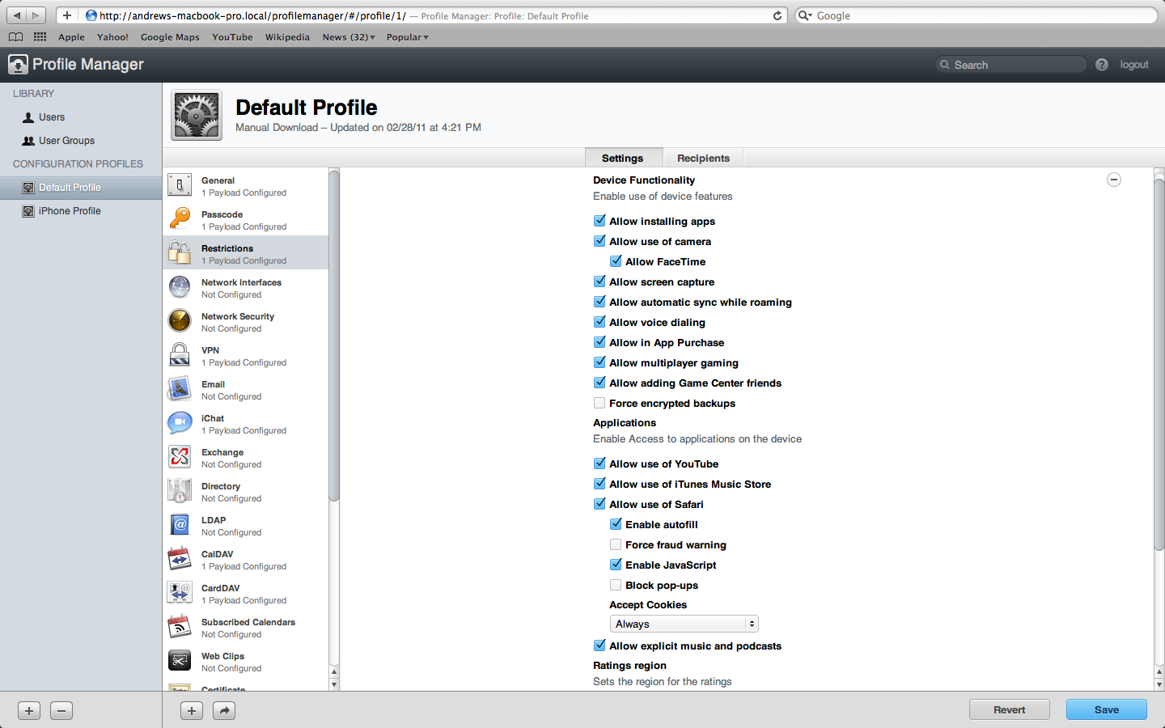The image size is (1165, 728).
Task: Click the browser URL address field
Action: pos(433,15)
